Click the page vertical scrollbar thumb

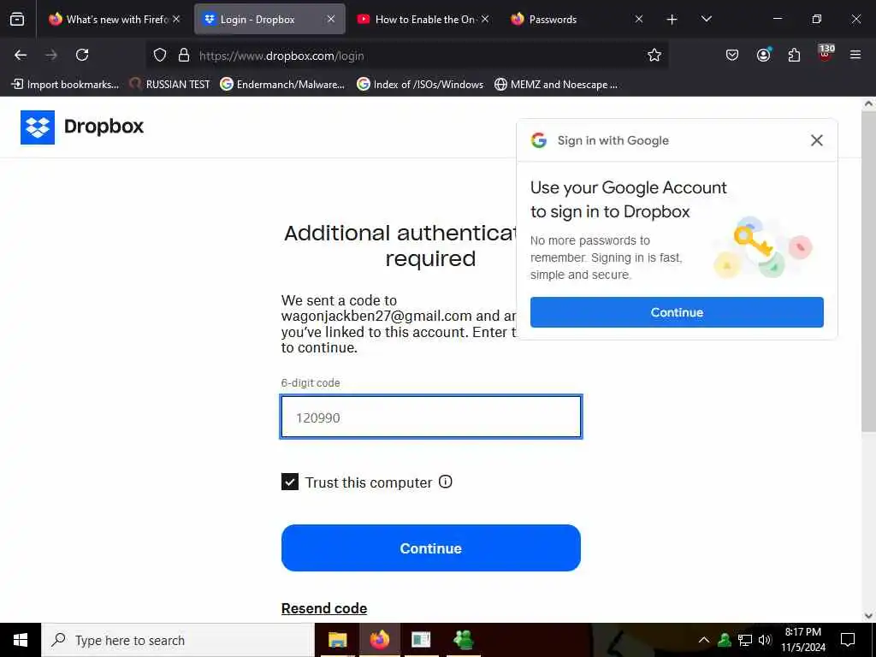coord(868,271)
